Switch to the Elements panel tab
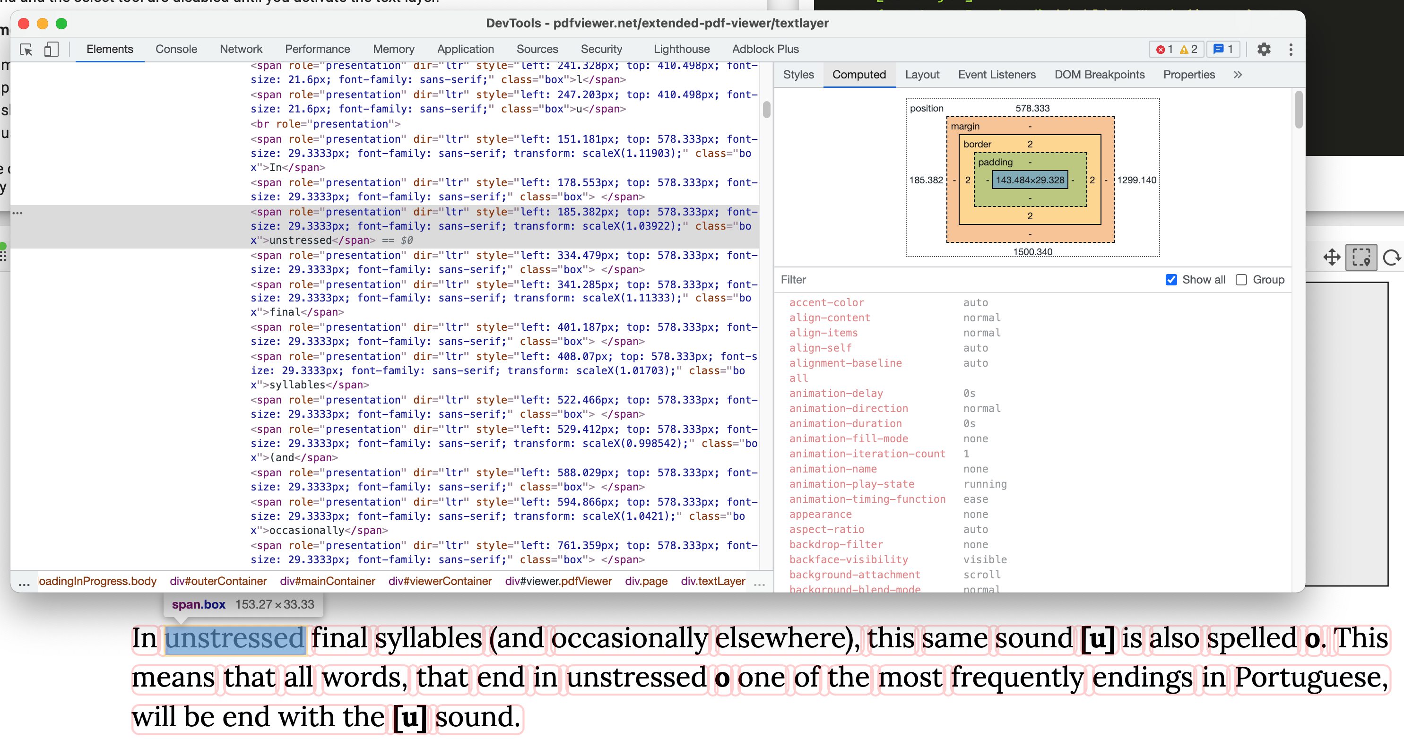This screenshot has width=1404, height=739. coord(110,50)
